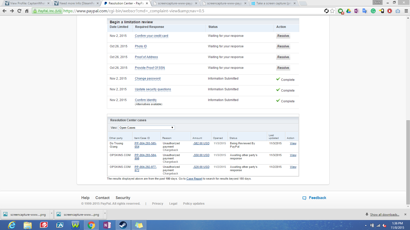The width and height of the screenshot is (410, 230).
Task: View the Do Truong Giang case
Action: [293, 144]
